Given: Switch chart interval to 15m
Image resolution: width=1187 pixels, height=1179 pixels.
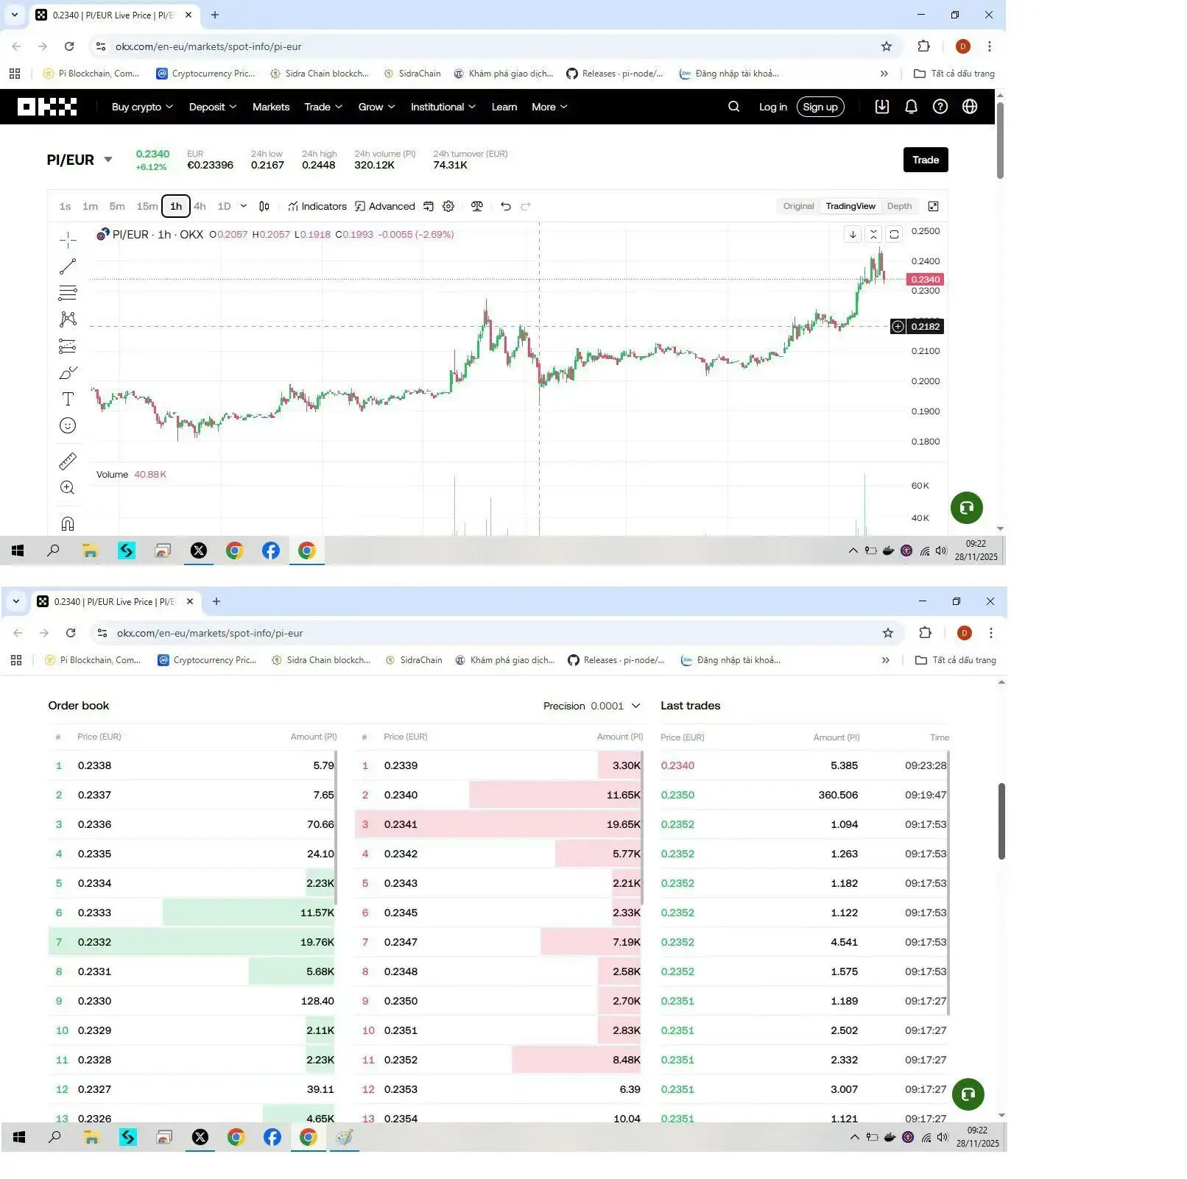Looking at the screenshot, I should pos(147,207).
